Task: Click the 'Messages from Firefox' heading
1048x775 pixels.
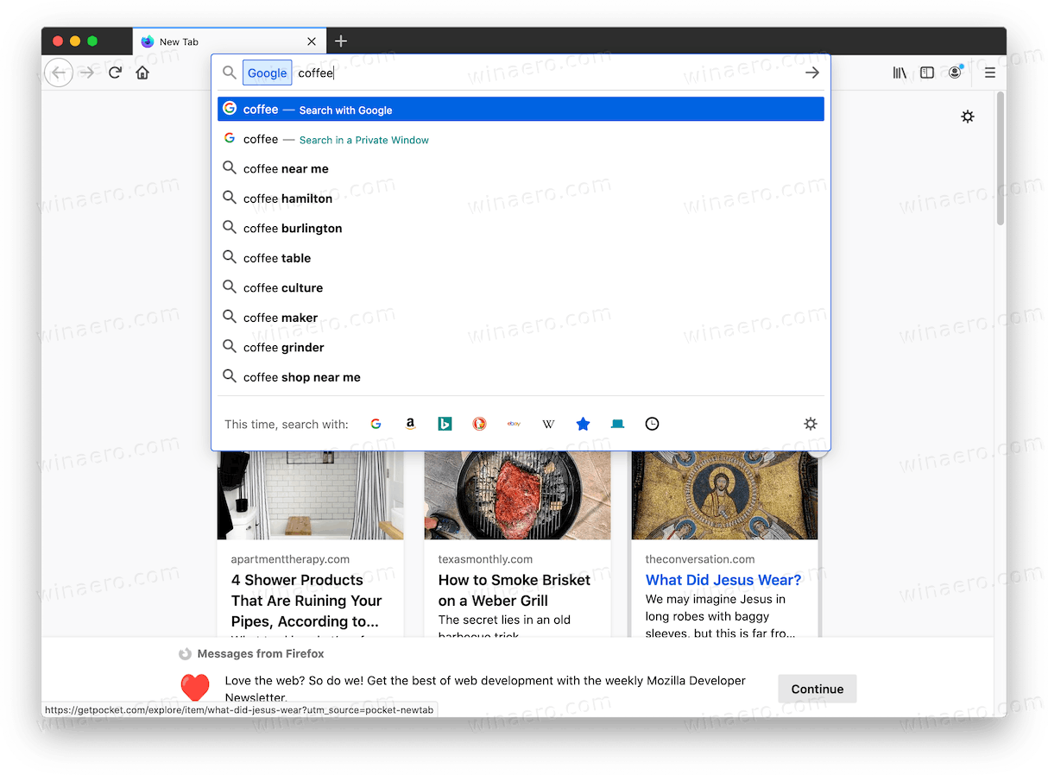Action: pos(261,654)
